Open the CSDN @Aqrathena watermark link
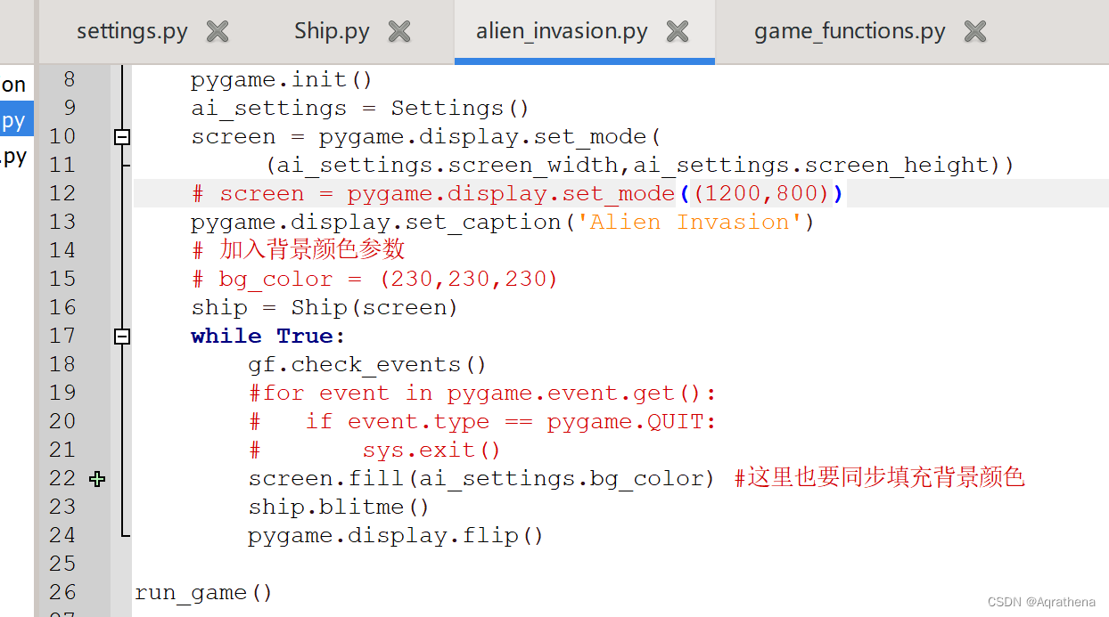This screenshot has height=617, width=1109. click(x=1040, y=602)
